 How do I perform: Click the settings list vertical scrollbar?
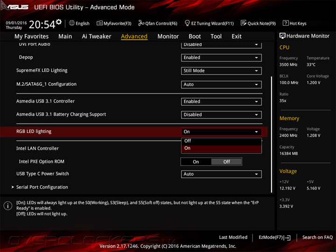tap(272, 134)
